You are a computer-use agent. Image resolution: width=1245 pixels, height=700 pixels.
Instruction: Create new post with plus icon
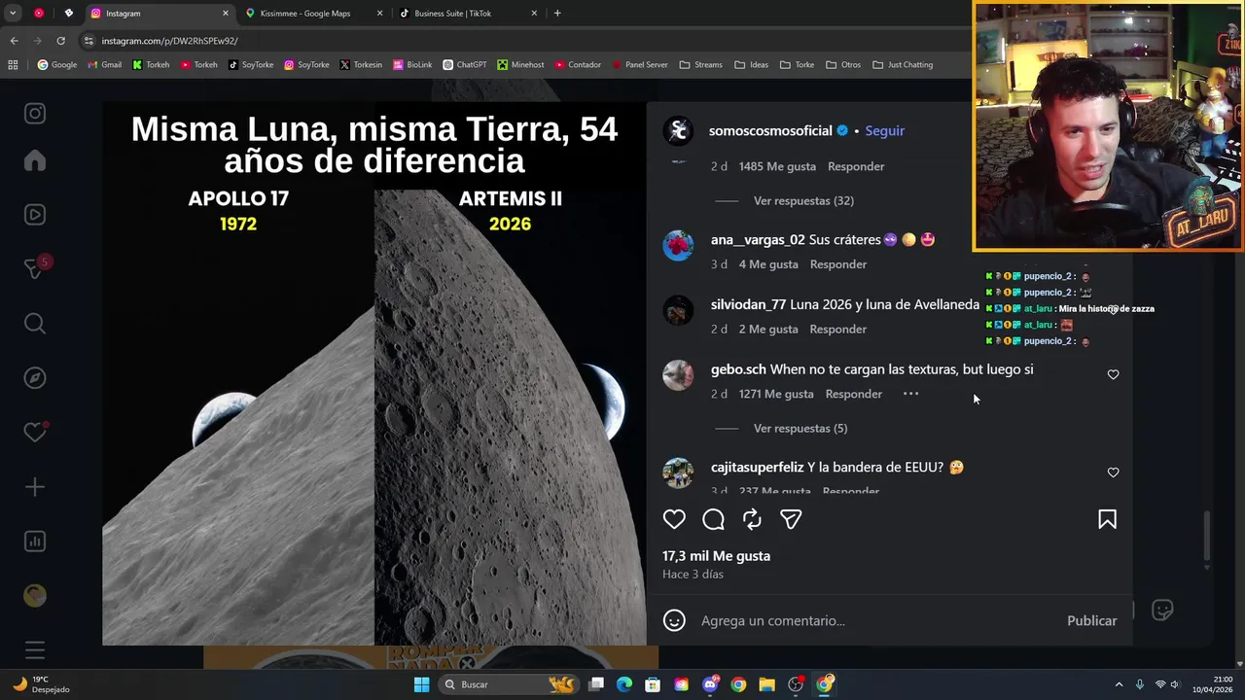(x=35, y=487)
